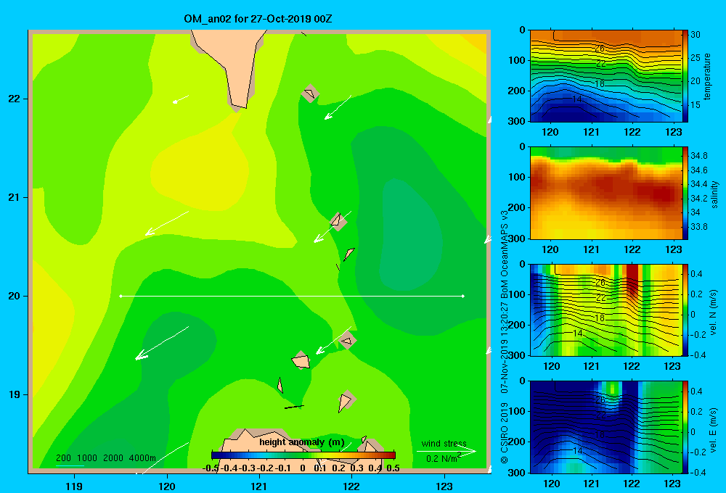This screenshot has width=726, height=493.
Task: Click the main map latitude label 19
Action: point(15,394)
